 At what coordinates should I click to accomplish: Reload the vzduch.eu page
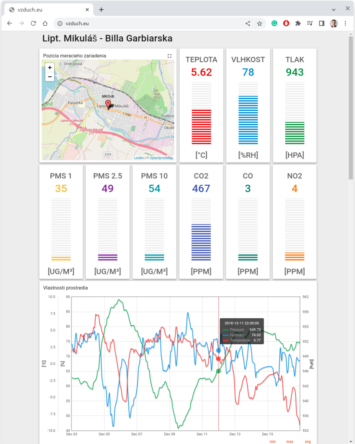click(x=33, y=23)
